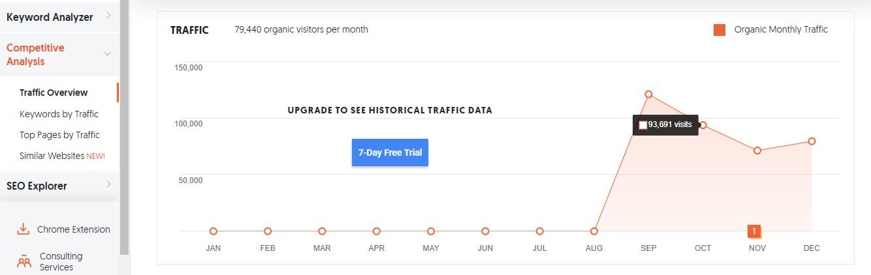Screen dimensions: 871x275
Task: Expand the Keyword Analyzer section
Action: tap(59, 17)
